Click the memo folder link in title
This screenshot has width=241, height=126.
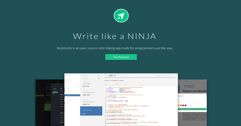pyautogui.click(x=107, y=81)
